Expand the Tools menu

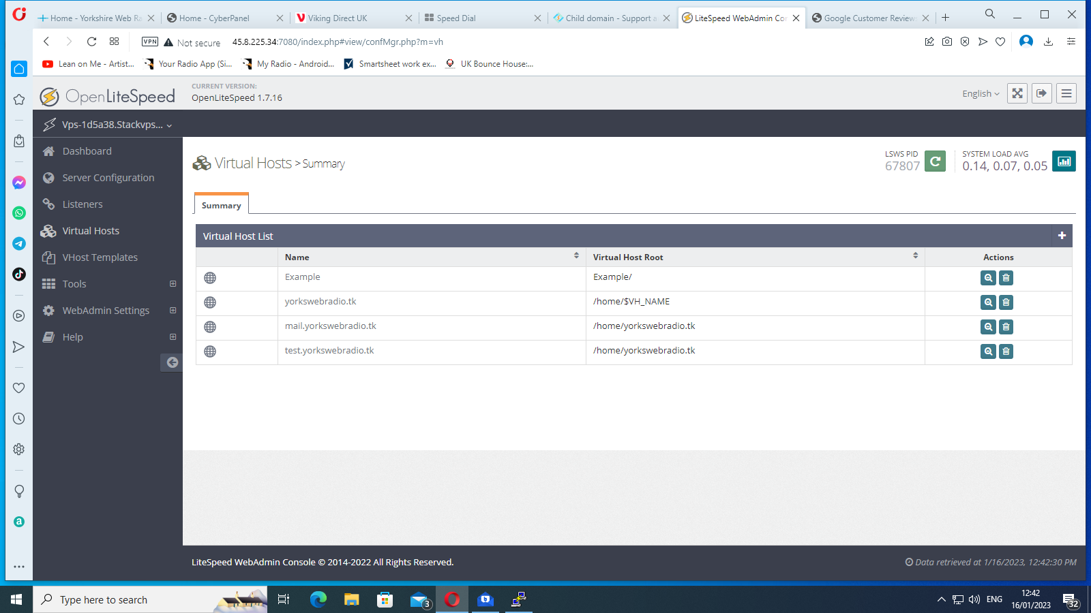pos(173,284)
